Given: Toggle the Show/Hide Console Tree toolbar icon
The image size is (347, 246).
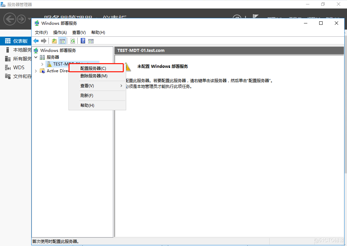Looking at the screenshot, I should (x=62, y=41).
